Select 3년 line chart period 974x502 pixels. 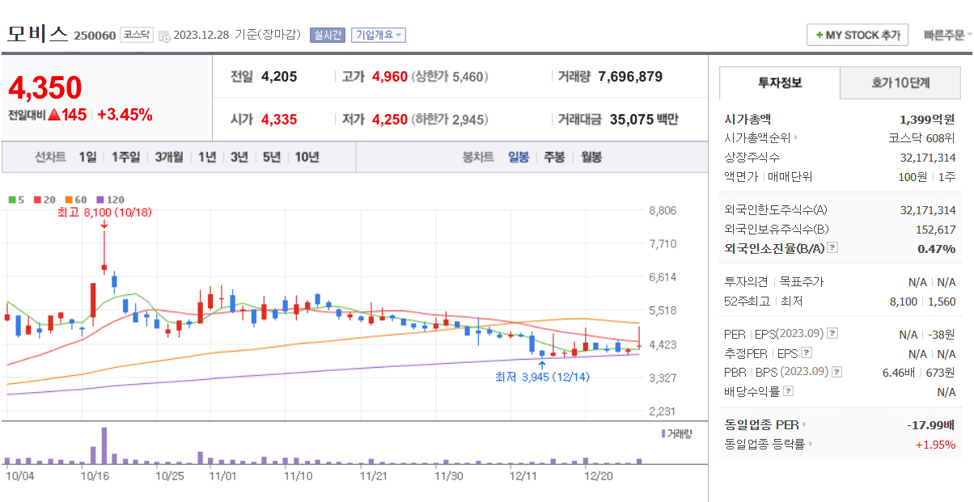(239, 157)
